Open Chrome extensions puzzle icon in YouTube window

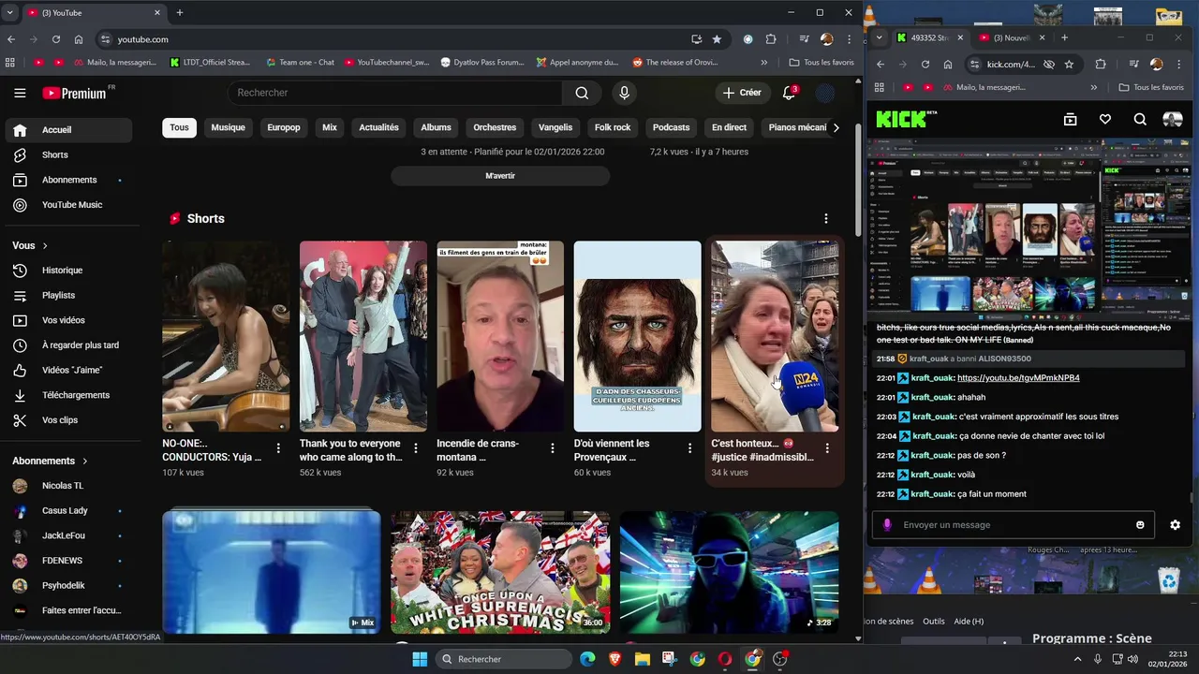click(771, 39)
